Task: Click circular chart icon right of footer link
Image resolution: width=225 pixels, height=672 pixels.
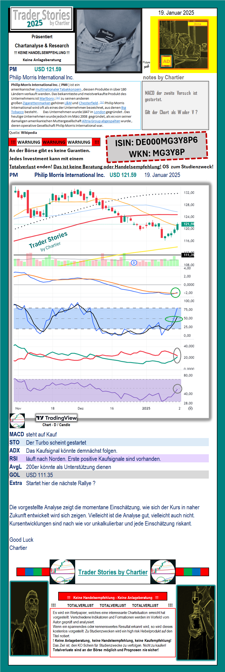Action: click(x=163, y=571)
